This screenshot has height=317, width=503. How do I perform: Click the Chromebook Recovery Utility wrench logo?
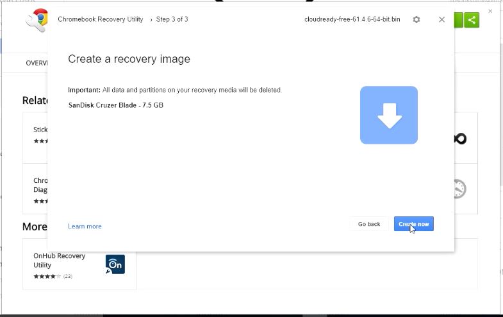[37, 21]
